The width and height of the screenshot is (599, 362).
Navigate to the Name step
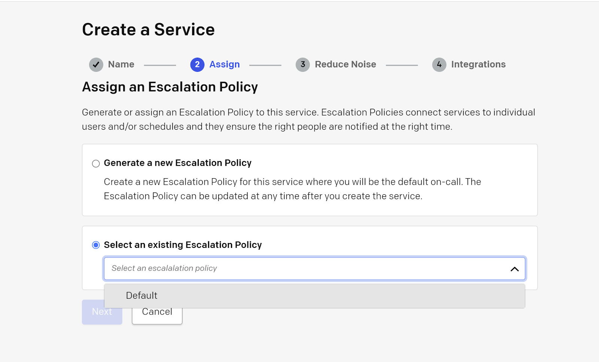(x=120, y=64)
